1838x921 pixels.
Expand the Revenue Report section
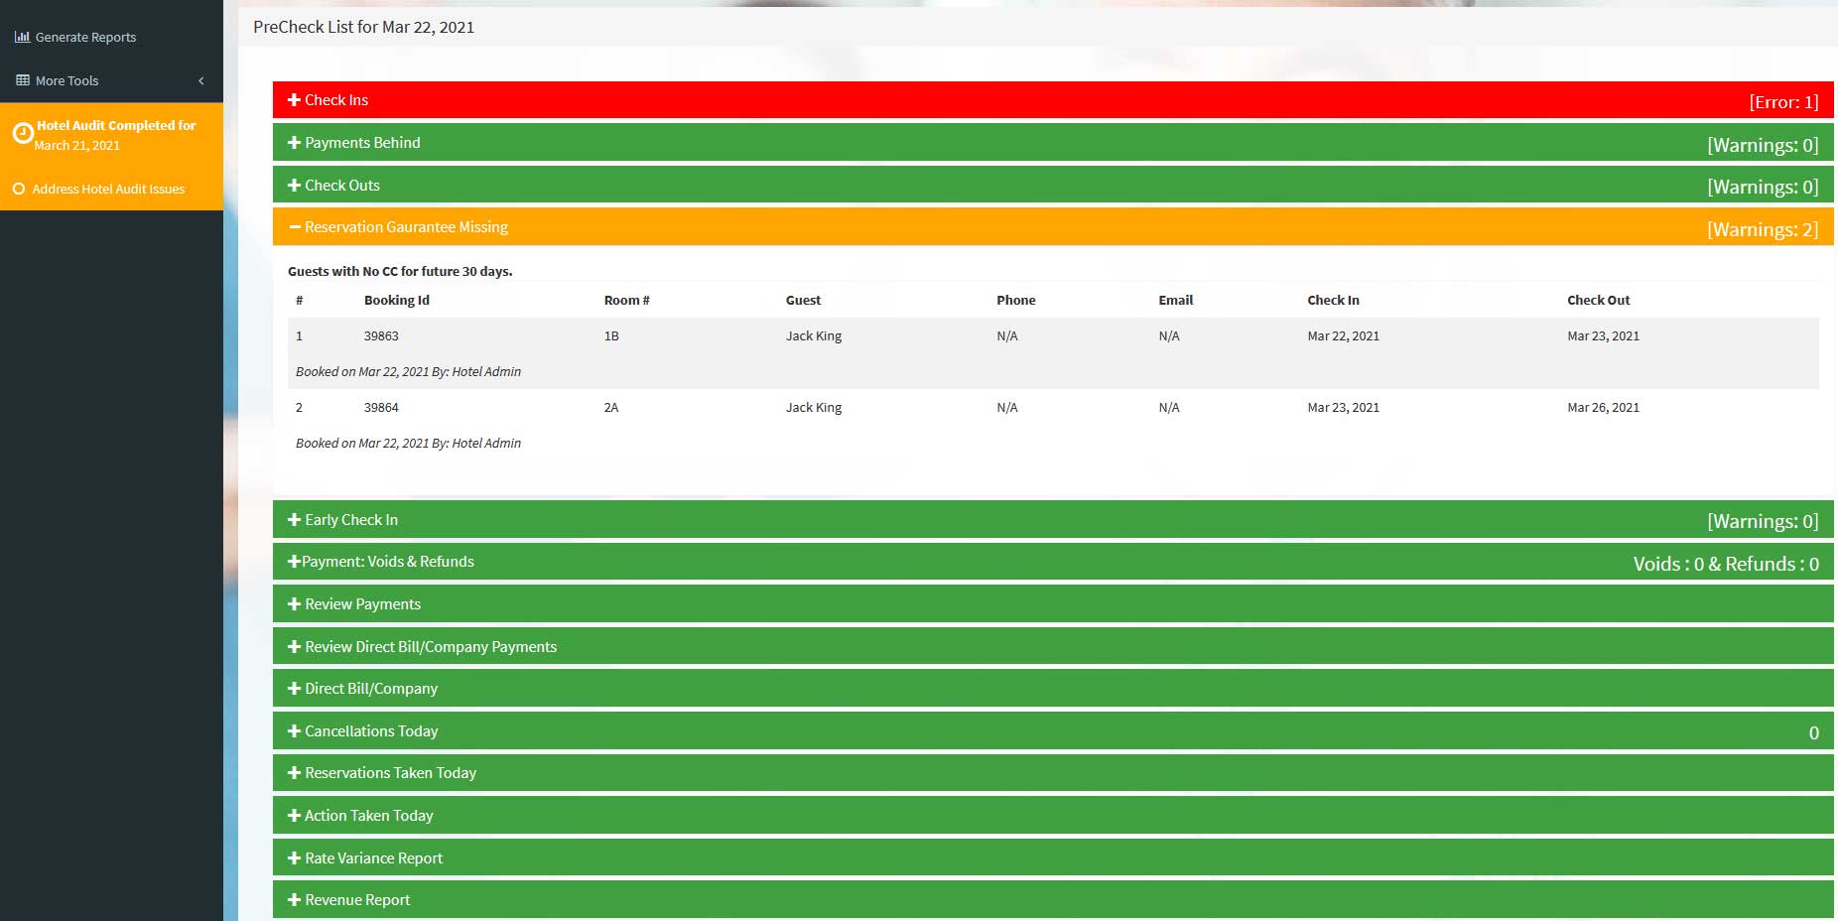(1053, 900)
